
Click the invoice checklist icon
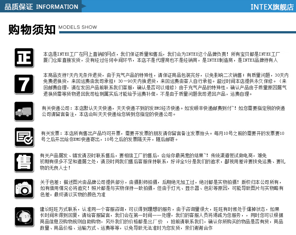coord(24,137)
